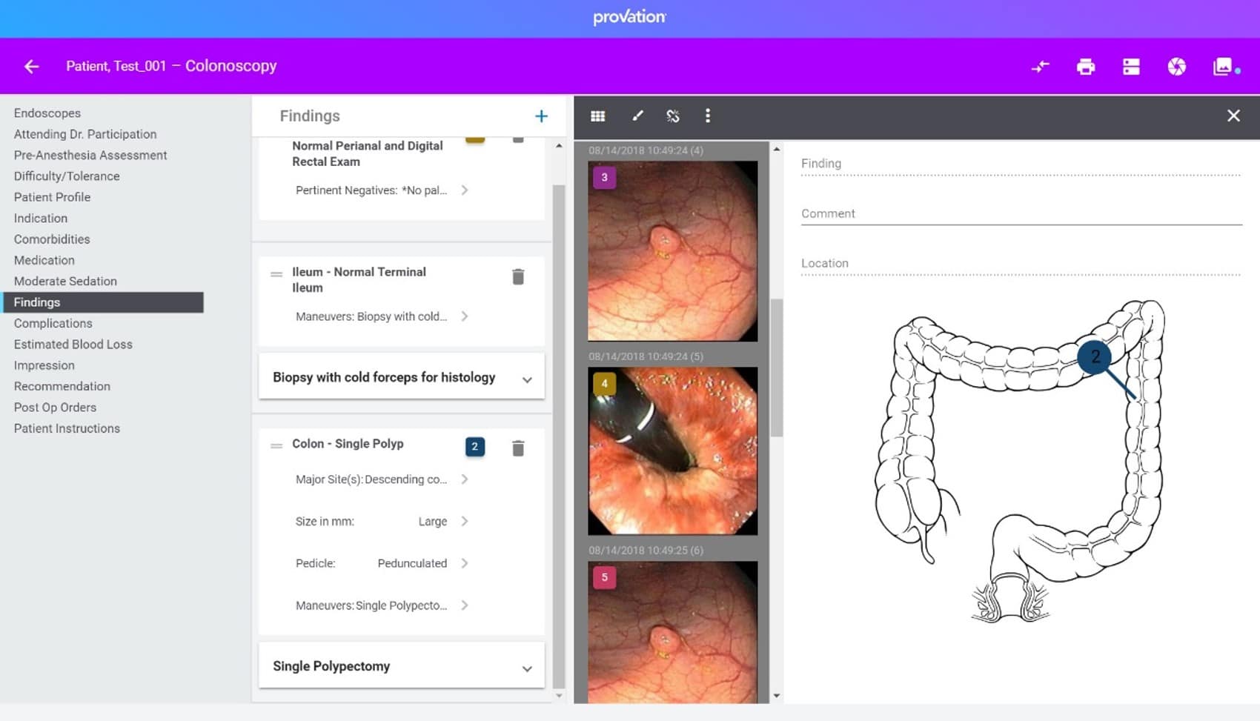Expand the Single Polypectomy section
Screen dimensions: 1260x721
(527, 667)
